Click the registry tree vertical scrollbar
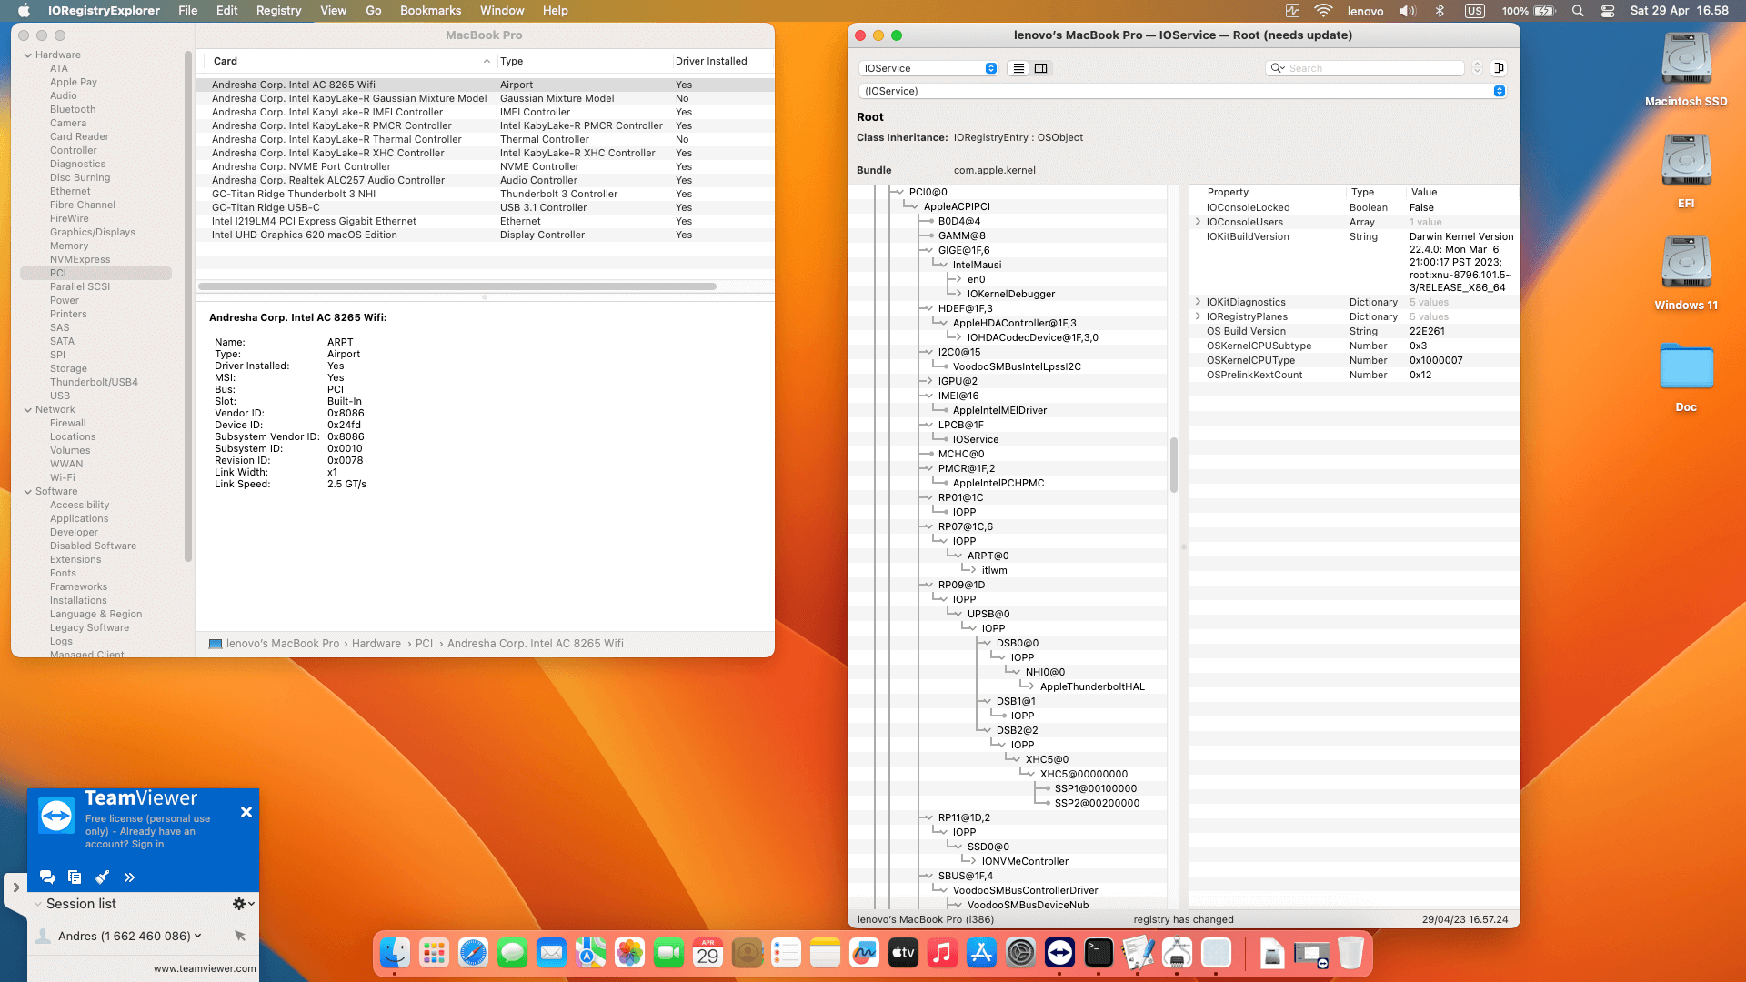Screen dimensions: 1746x982 (1174, 465)
